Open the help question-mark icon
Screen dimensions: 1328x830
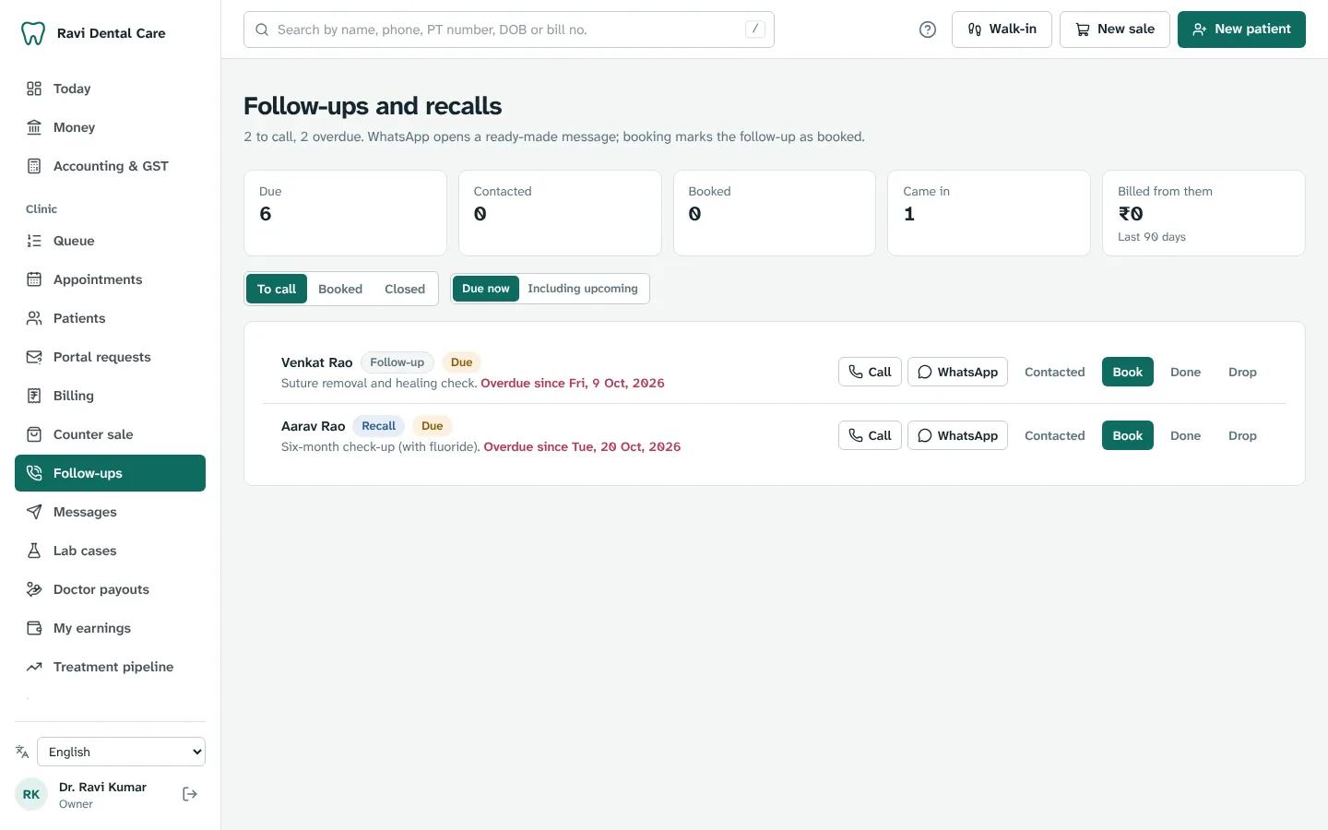coord(928,30)
